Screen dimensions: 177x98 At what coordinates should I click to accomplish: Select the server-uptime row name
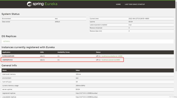click(x=7, y=89)
